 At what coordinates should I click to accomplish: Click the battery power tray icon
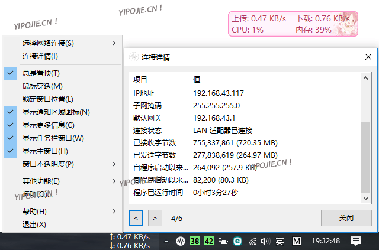[x=223, y=241]
